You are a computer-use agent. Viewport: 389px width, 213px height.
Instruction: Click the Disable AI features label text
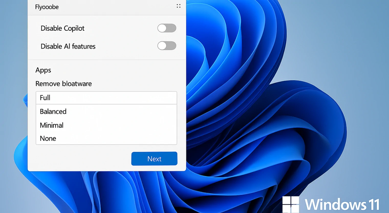pyautogui.click(x=68, y=46)
